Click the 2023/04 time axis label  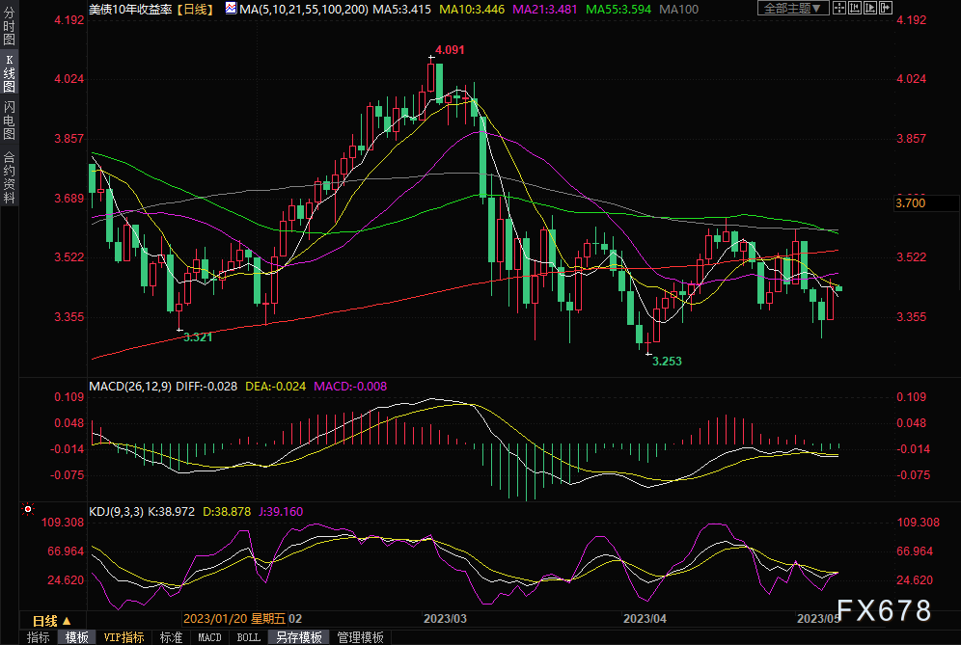pos(645,619)
